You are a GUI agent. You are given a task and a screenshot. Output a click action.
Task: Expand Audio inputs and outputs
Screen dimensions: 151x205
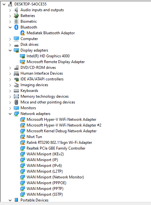click(10, 10)
